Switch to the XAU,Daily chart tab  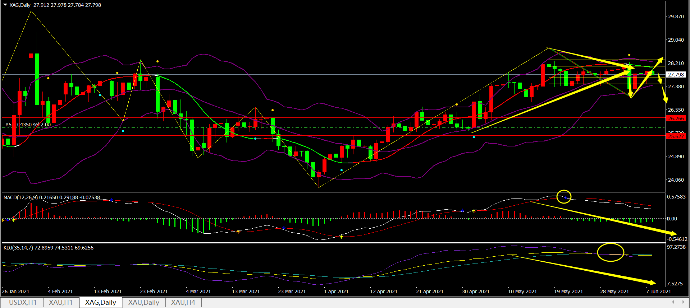(144, 302)
